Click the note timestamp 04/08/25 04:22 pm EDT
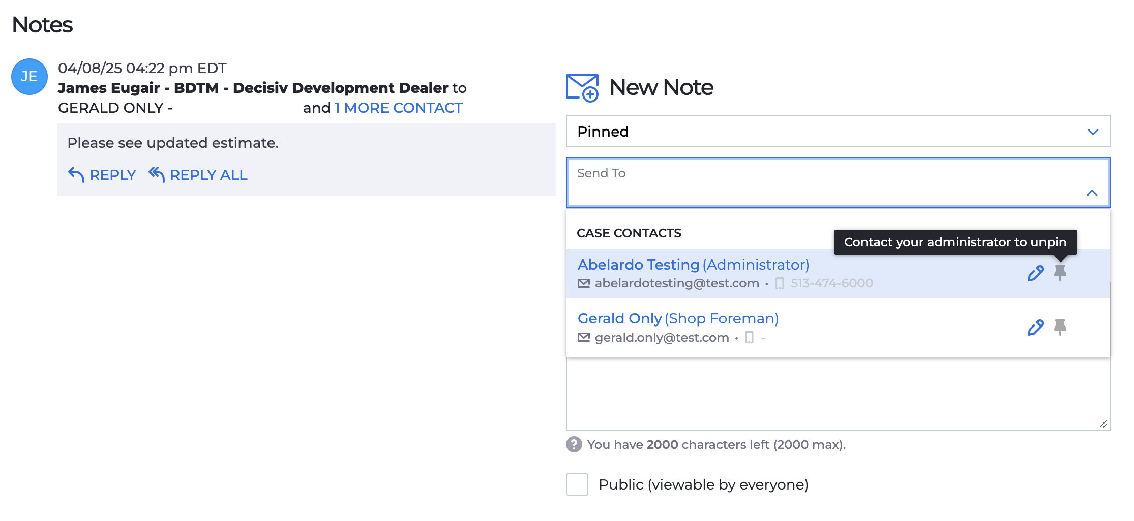Image resolution: width=1134 pixels, height=521 pixels. tap(142, 68)
